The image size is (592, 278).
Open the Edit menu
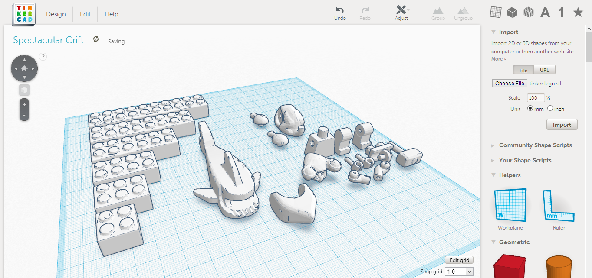pyautogui.click(x=85, y=14)
